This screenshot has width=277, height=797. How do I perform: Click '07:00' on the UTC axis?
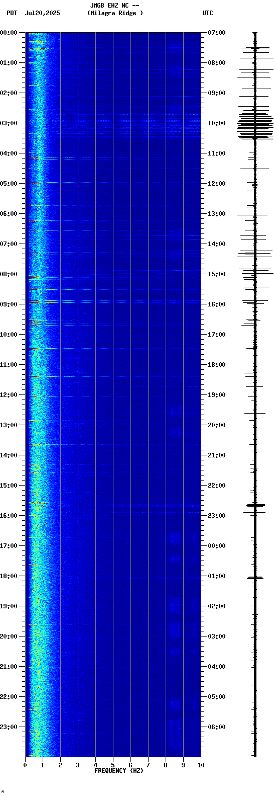[217, 33]
